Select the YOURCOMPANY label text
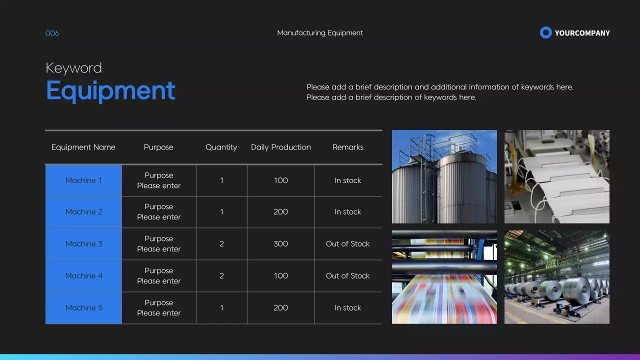The height and width of the screenshot is (360, 640). pos(582,33)
